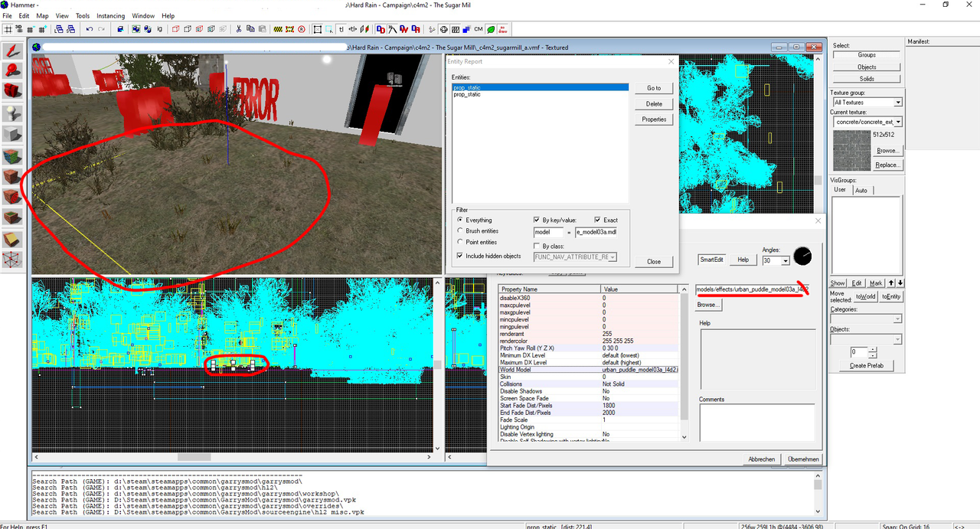Image resolution: width=980 pixels, height=529 pixels.
Task: Click the Redo toolbar icon
Action: tap(101, 29)
